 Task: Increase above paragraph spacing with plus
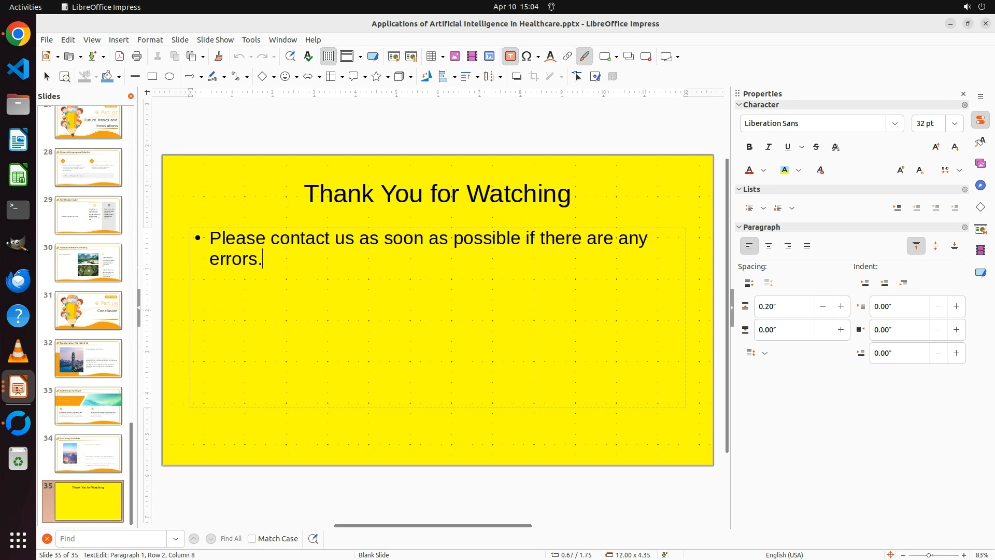[x=841, y=306]
